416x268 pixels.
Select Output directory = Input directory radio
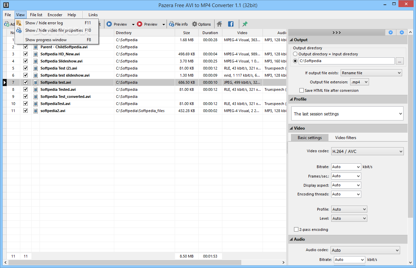pos(295,54)
